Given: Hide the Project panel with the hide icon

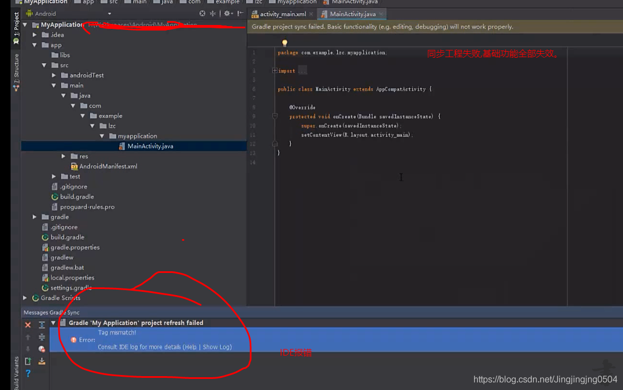Looking at the screenshot, I should [x=240, y=13].
